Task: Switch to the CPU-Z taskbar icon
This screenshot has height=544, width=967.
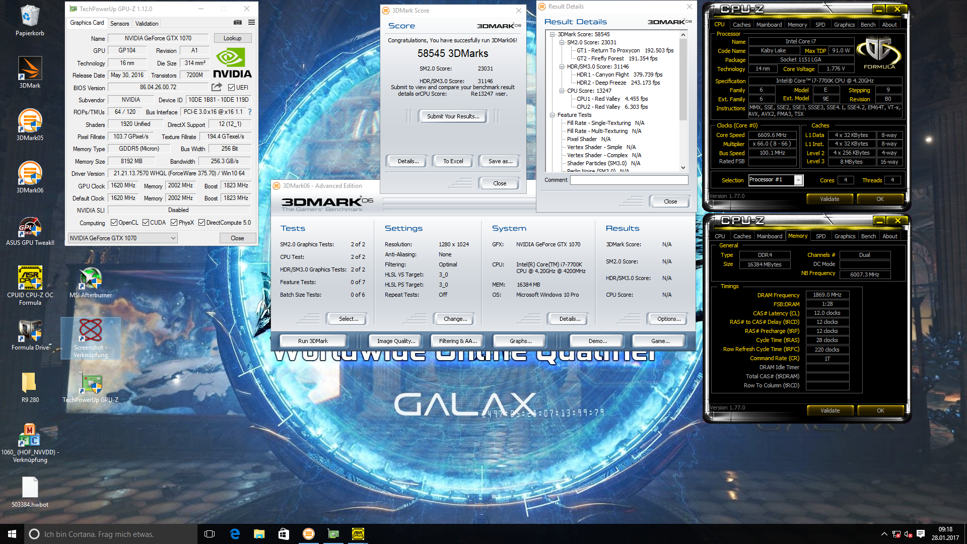Action: coord(358,534)
